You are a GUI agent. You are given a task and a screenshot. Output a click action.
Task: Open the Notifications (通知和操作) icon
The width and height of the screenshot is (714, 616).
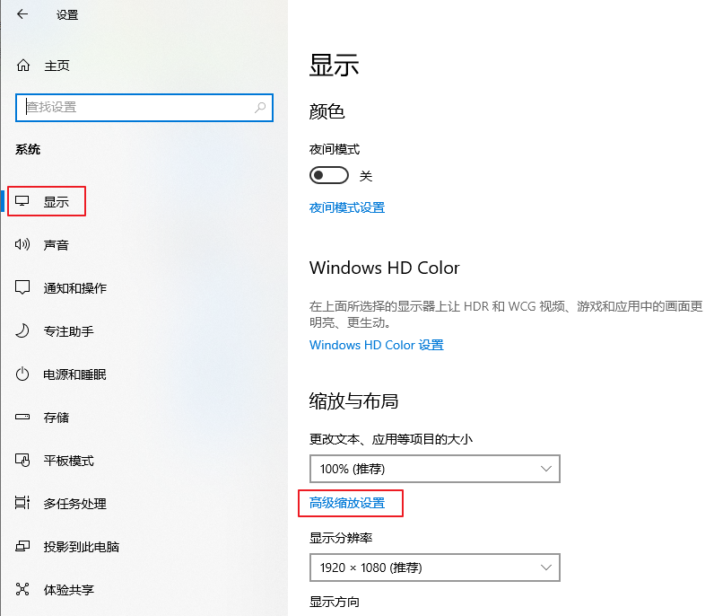(23, 288)
